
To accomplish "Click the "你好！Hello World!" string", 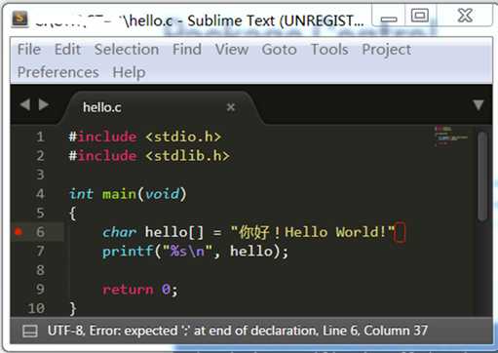I will (312, 232).
